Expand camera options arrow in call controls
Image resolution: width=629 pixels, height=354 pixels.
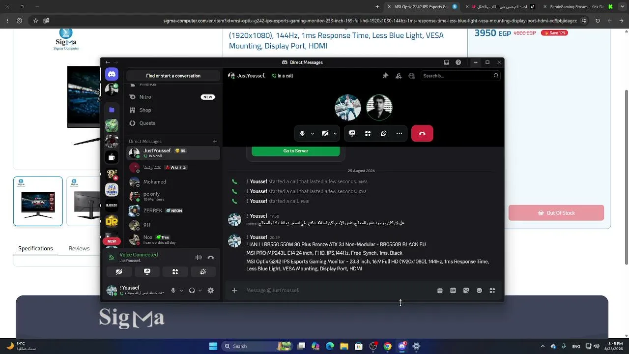coord(335,133)
